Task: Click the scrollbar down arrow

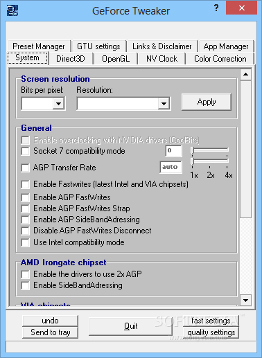Action: [245, 301]
